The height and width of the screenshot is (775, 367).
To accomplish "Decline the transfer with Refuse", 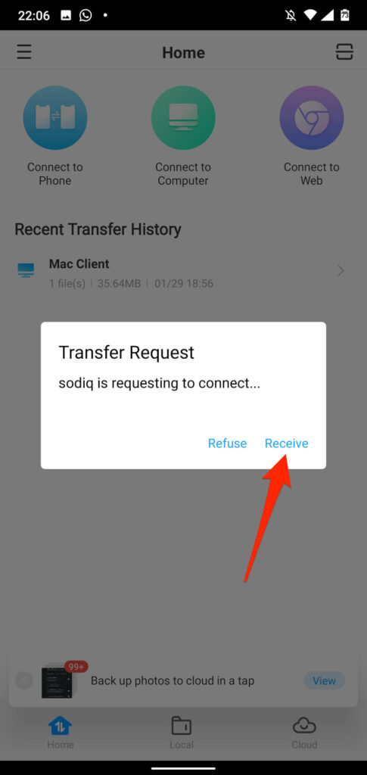I will click(227, 444).
